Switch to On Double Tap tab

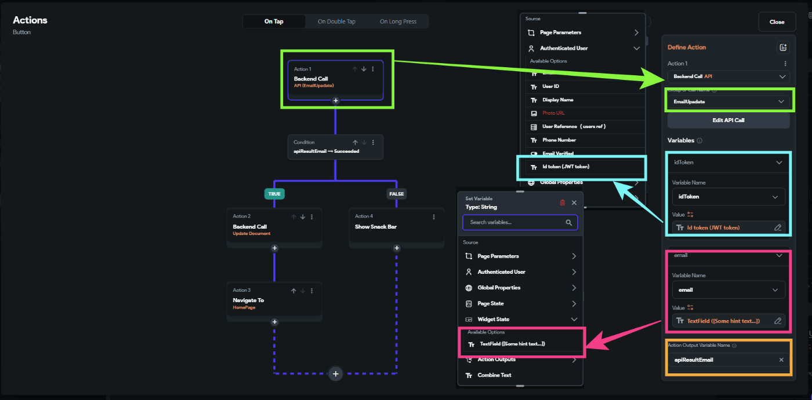pyautogui.click(x=336, y=21)
